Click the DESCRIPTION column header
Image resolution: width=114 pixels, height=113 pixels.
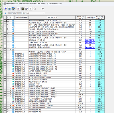point(52,18)
